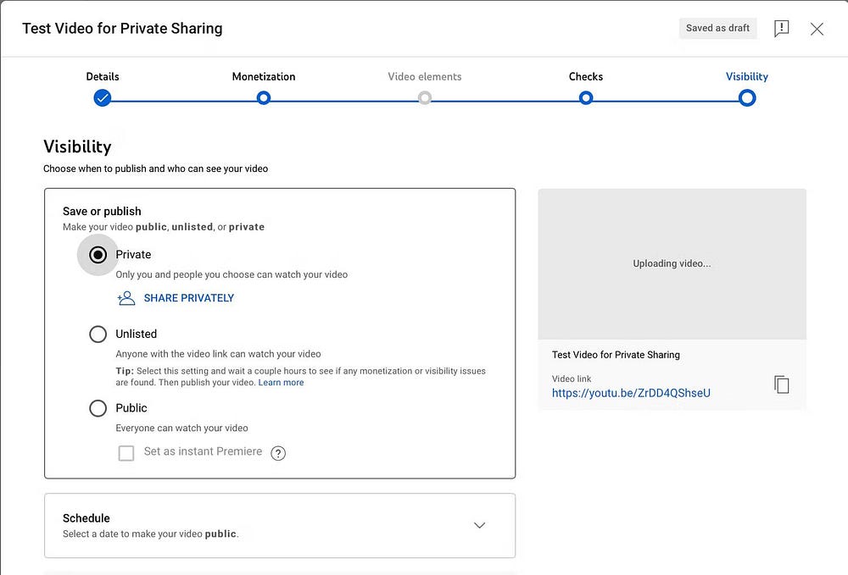The width and height of the screenshot is (848, 575).
Task: Click the Visibility step circle
Action: [747, 98]
